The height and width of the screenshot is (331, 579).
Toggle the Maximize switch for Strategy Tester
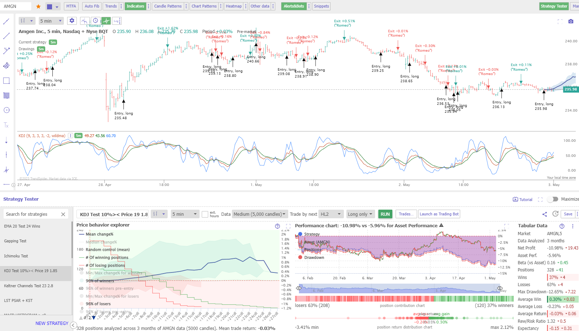553,199
